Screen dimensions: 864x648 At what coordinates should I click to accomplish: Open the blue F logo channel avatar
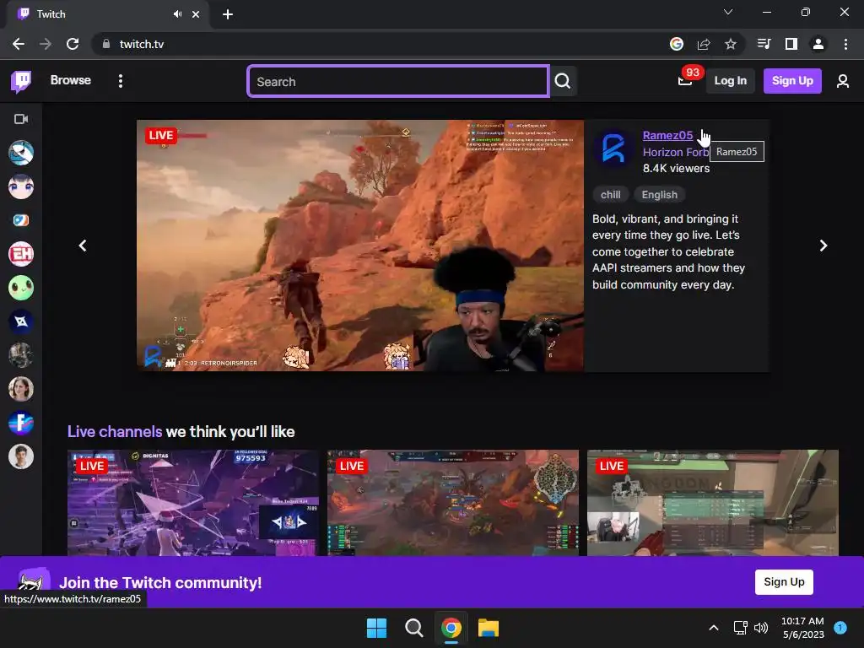[x=21, y=423]
